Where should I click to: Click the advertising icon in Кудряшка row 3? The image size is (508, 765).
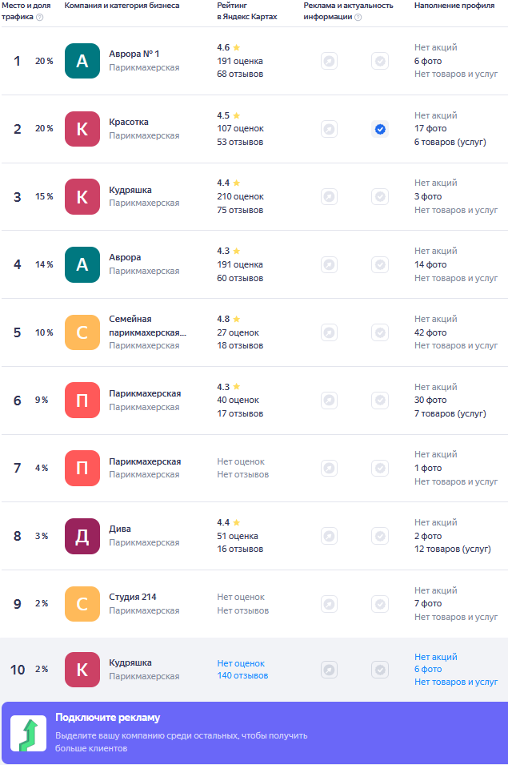330,197
